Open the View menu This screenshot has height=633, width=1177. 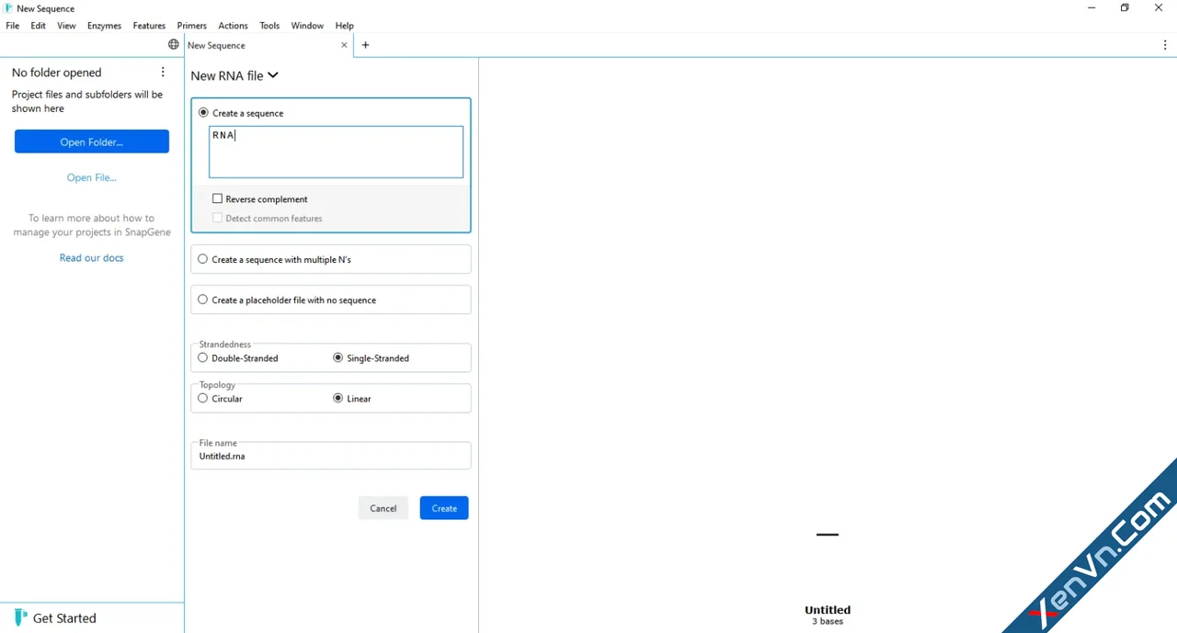pos(66,26)
